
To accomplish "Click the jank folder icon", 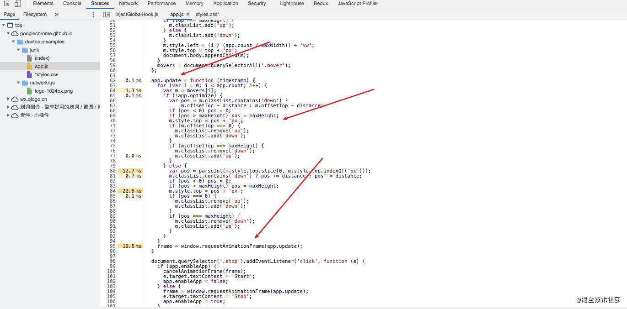I will [25, 50].
